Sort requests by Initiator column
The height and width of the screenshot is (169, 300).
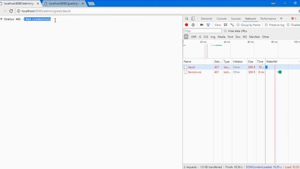[x=240, y=61]
